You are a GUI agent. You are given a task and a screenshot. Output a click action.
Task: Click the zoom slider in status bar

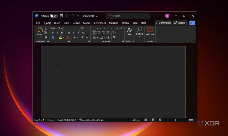click(x=176, y=120)
